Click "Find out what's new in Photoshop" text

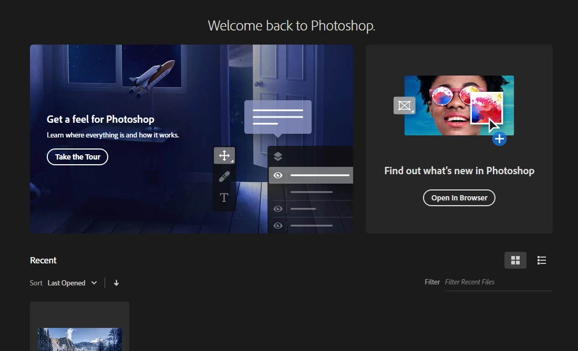[459, 171]
